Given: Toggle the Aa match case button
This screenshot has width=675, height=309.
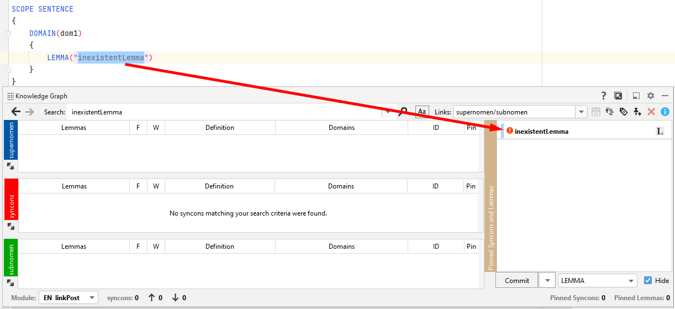Looking at the screenshot, I should (422, 112).
